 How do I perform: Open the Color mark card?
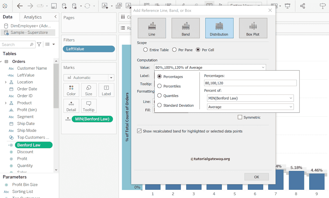coord(71,90)
